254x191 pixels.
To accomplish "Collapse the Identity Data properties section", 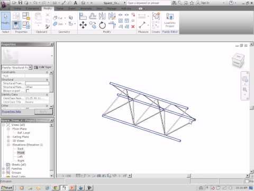I will coord(47,94).
